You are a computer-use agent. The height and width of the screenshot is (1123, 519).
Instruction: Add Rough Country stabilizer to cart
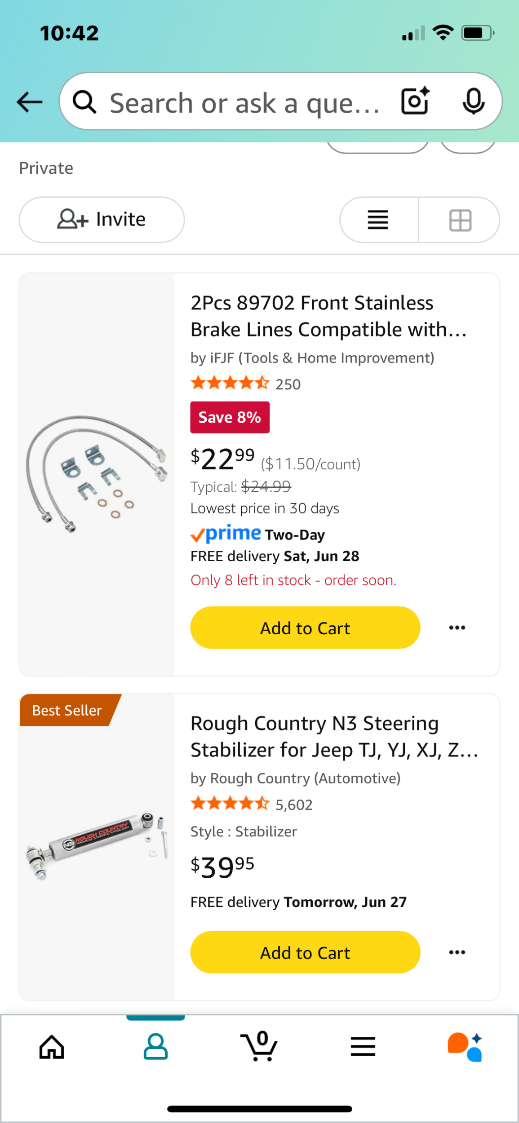tap(305, 952)
